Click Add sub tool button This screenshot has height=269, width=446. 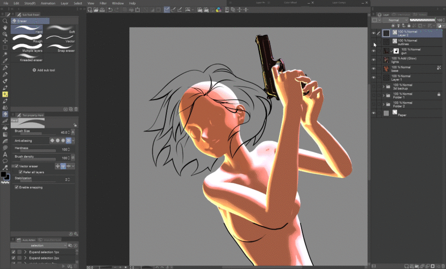[44, 70]
